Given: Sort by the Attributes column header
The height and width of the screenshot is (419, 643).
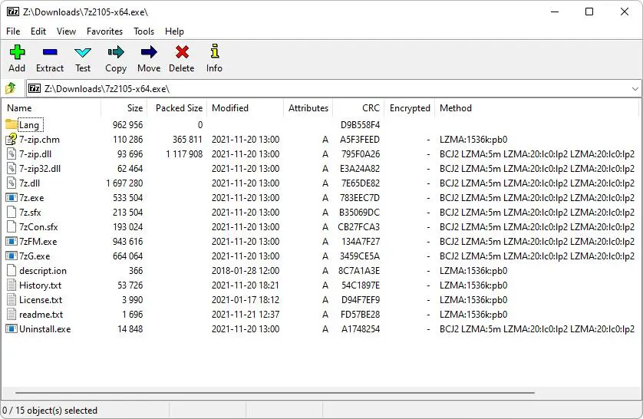Looking at the screenshot, I should pyautogui.click(x=308, y=108).
